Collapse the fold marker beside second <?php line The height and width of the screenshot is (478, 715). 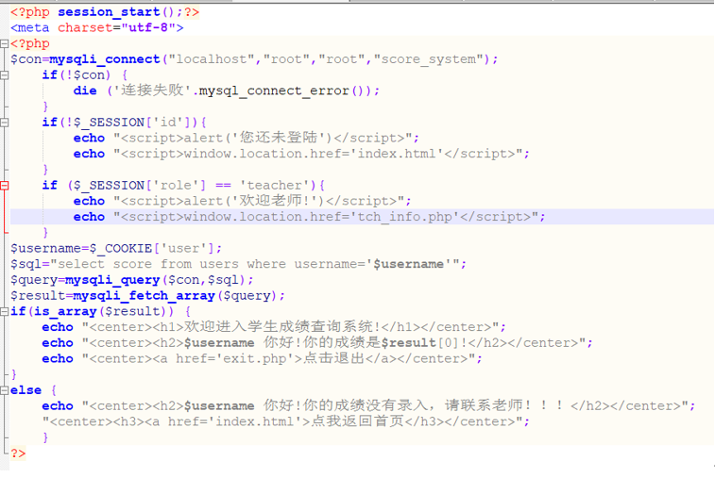4,43
